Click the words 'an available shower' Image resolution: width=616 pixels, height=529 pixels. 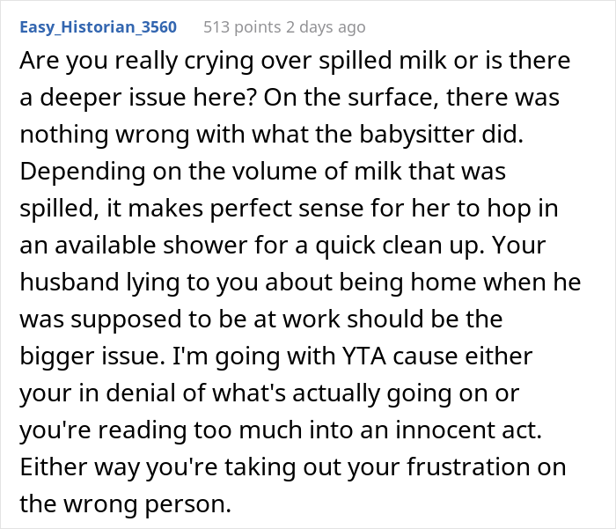pos(134,246)
